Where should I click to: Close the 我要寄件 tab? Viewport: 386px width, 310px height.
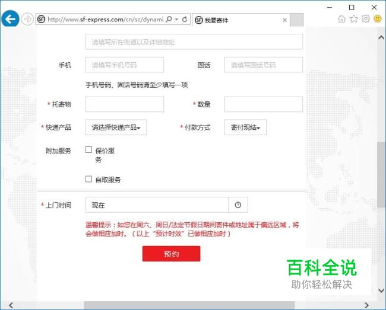point(284,20)
